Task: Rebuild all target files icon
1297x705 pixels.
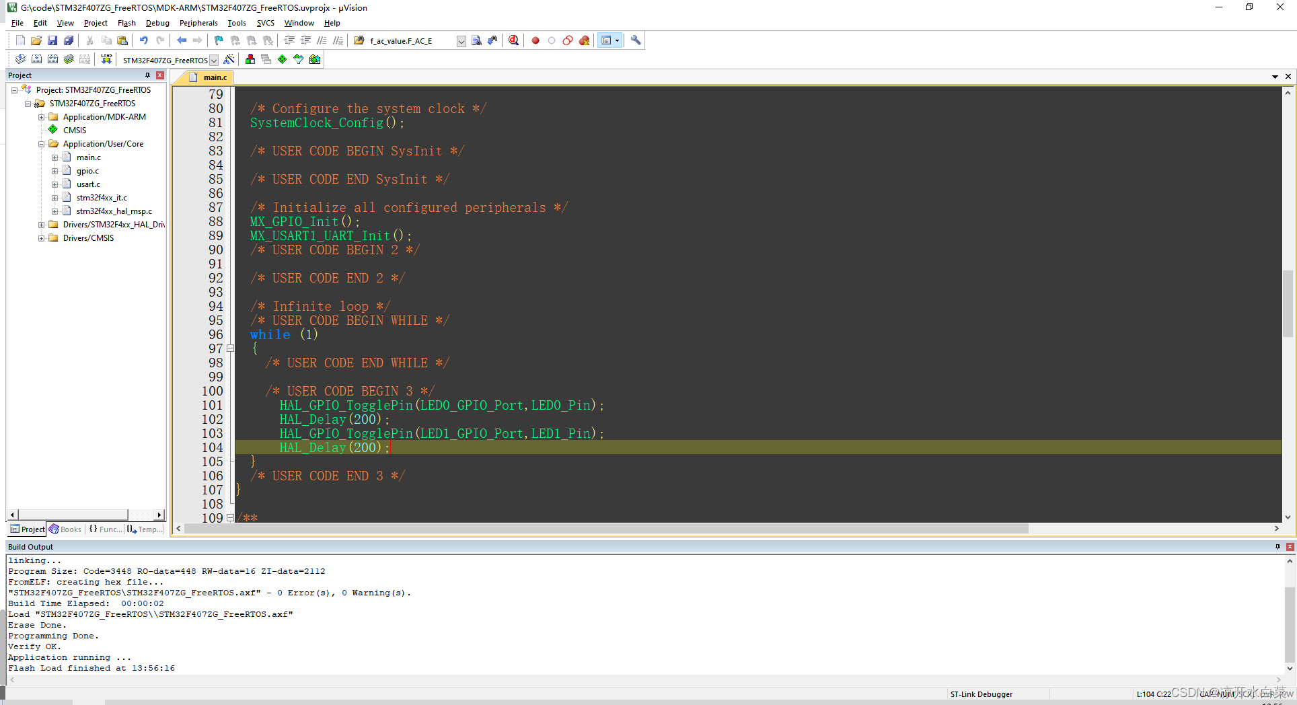Action: [x=52, y=59]
